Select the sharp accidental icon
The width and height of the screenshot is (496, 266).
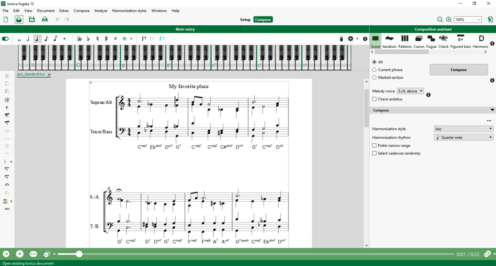pyautogui.click(x=106, y=39)
